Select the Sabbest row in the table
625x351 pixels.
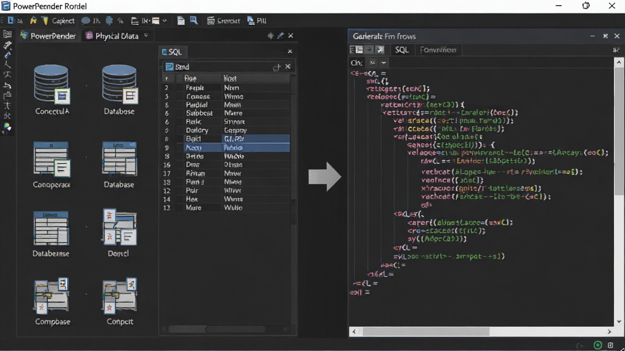[226, 113]
